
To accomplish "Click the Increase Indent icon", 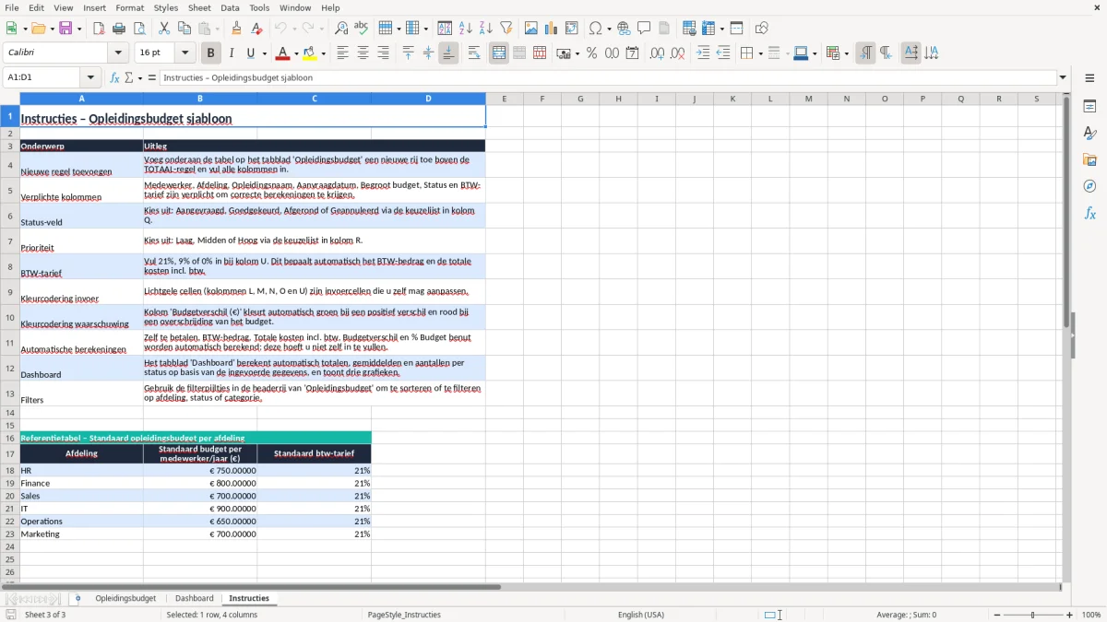I will pos(703,53).
